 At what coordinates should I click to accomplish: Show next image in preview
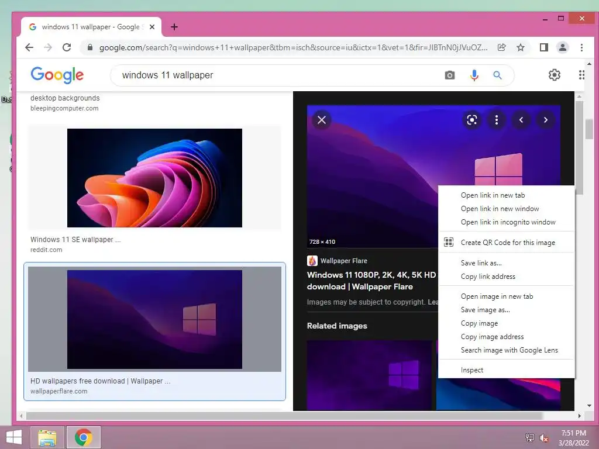click(x=546, y=120)
